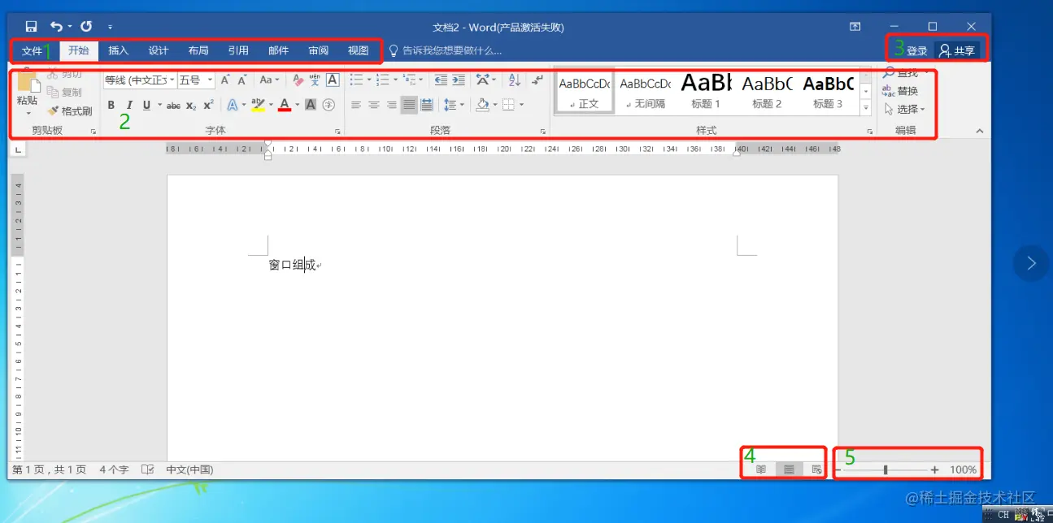Toggle bold formatting B

pyautogui.click(x=111, y=105)
